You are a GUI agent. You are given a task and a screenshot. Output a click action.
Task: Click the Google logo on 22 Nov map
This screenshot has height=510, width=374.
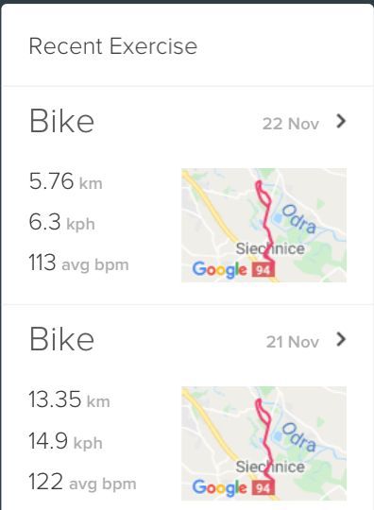coord(219,269)
